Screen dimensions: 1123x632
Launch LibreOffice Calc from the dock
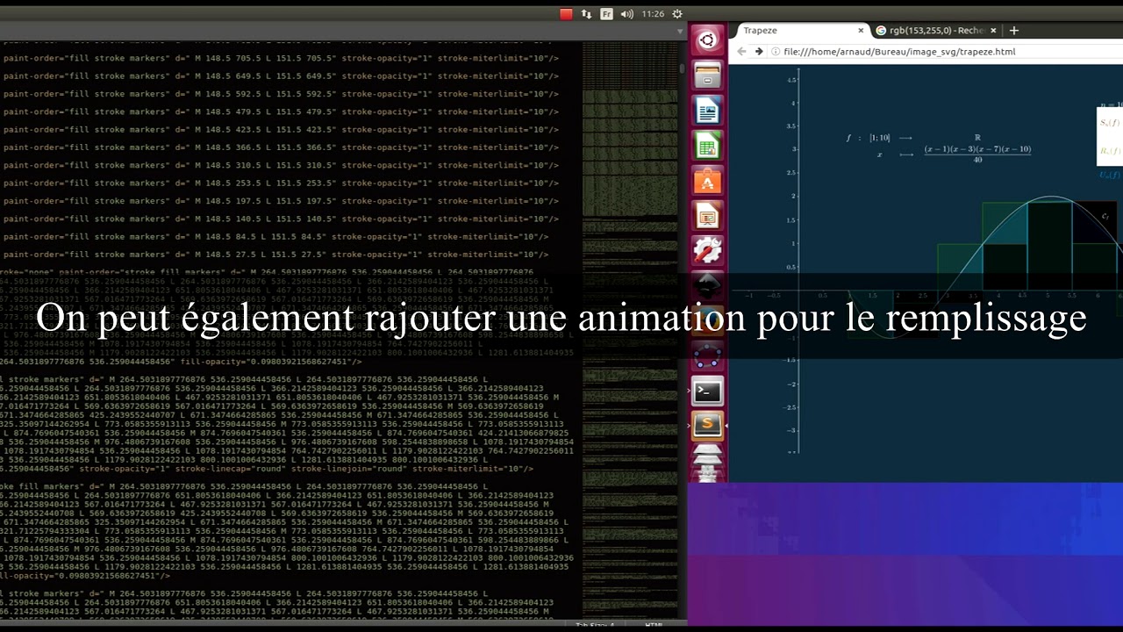[x=707, y=146]
